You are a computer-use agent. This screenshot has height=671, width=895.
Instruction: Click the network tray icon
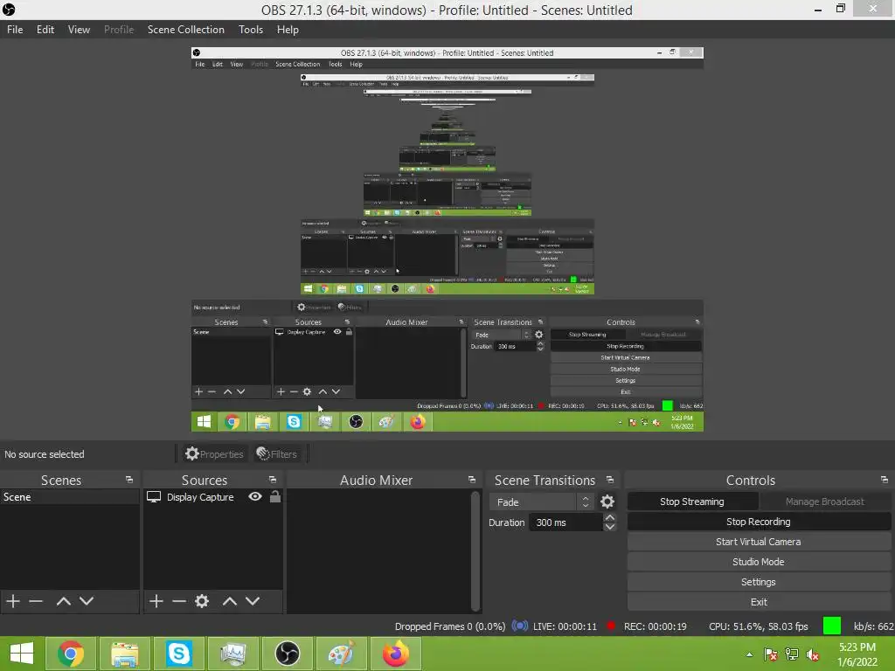792,654
